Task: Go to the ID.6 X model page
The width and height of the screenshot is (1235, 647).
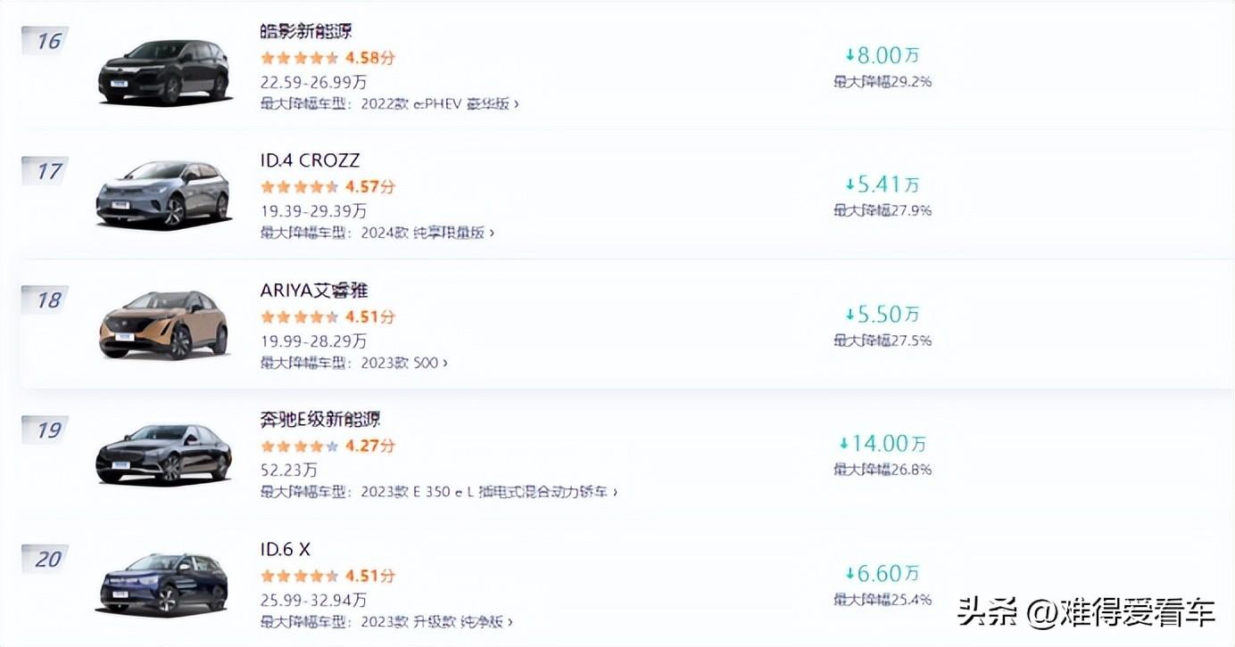Action: coord(286,549)
